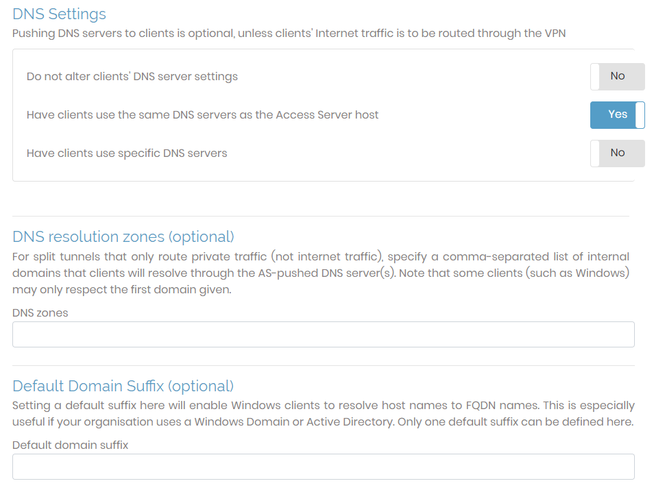The width and height of the screenshot is (654, 503).
Task: Select the empty DNS zones entry field
Action: click(322, 334)
